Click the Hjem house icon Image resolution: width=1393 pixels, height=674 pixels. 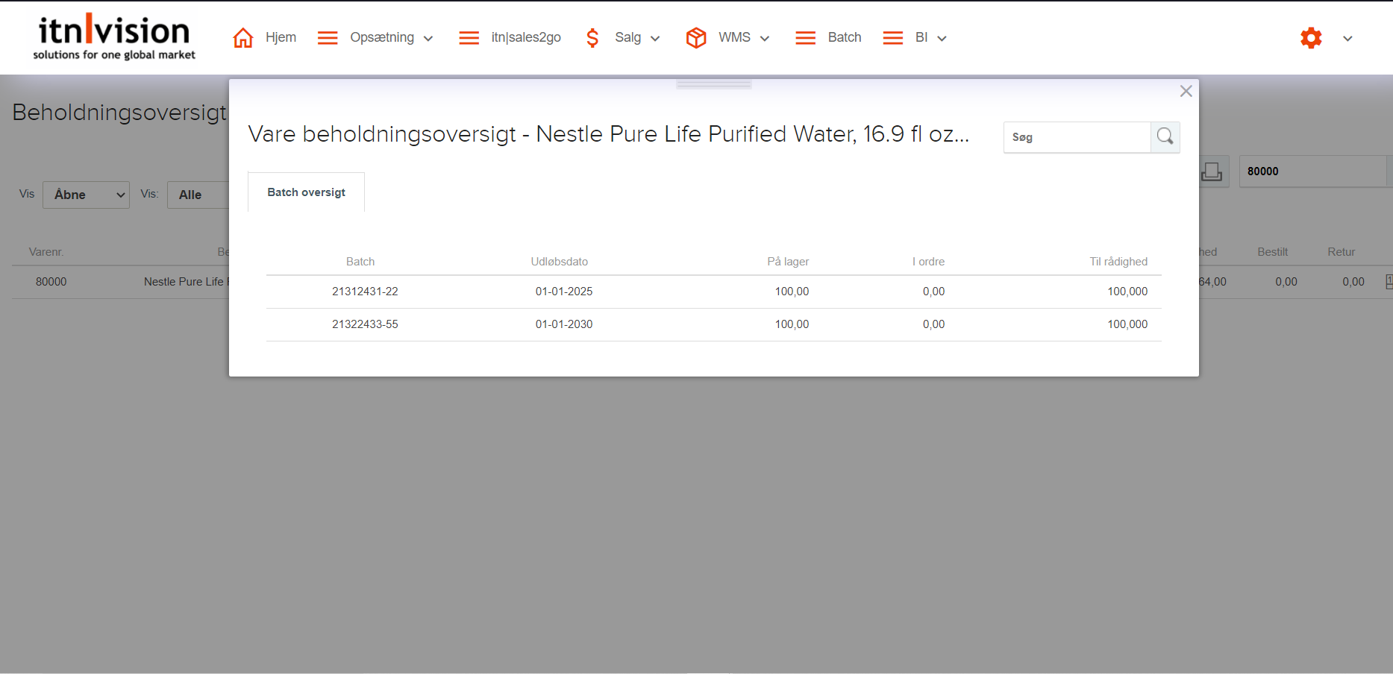pyautogui.click(x=243, y=38)
